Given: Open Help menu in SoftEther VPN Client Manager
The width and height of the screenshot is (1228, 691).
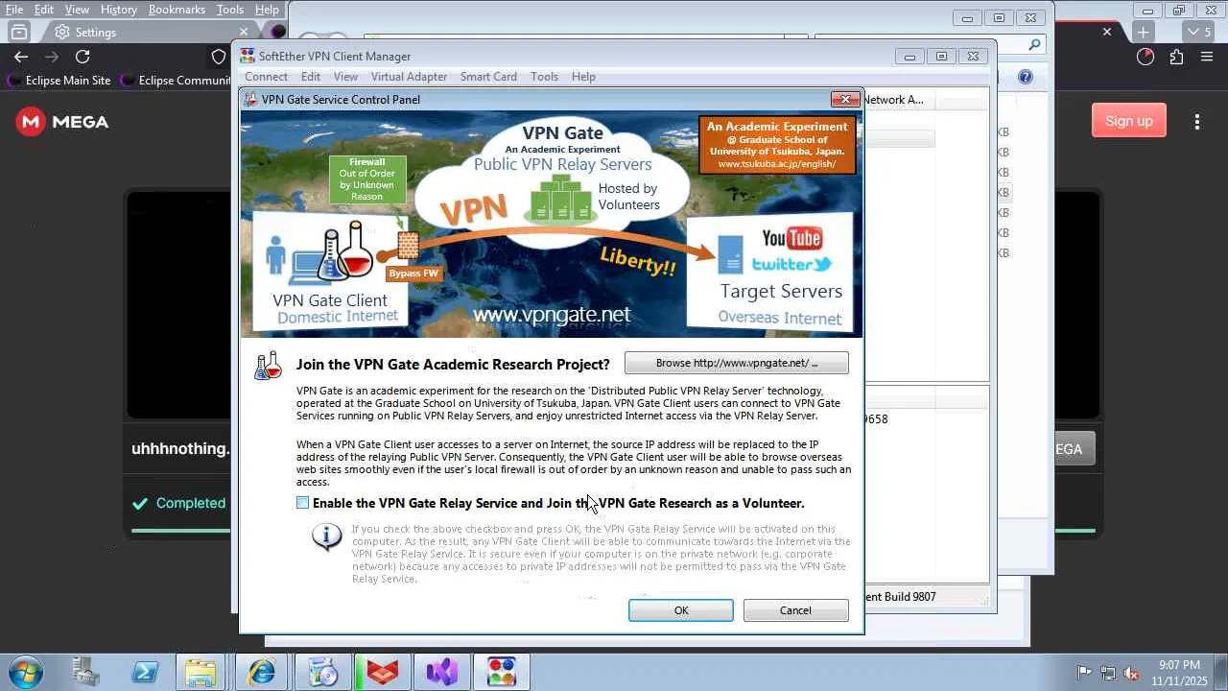Looking at the screenshot, I should click(583, 77).
